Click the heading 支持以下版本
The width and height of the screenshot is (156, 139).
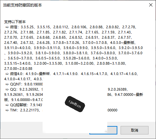click(x=15, y=22)
